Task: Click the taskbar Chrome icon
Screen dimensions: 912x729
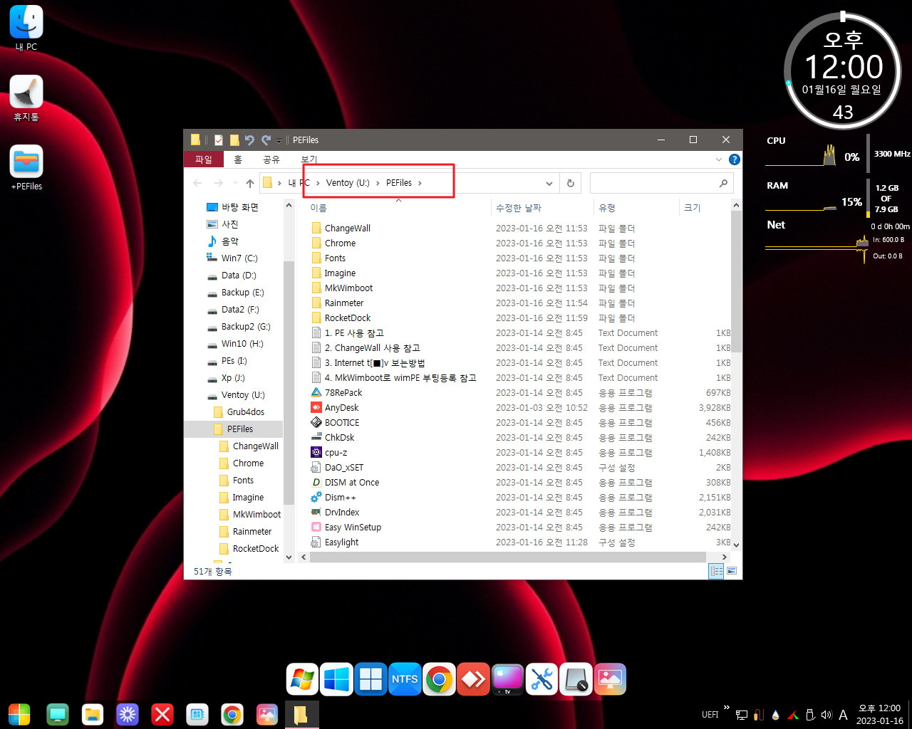Action: coord(232,714)
